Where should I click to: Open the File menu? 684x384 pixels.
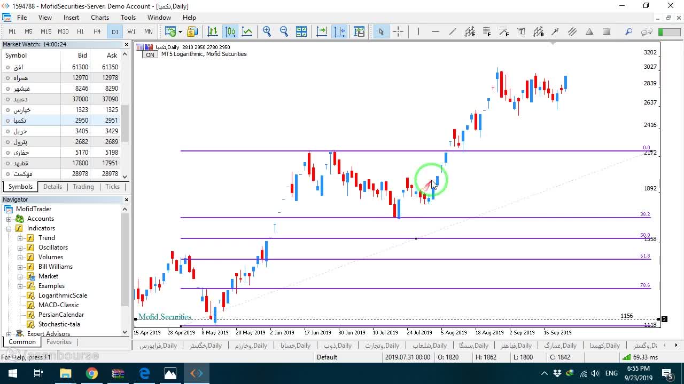click(x=22, y=18)
